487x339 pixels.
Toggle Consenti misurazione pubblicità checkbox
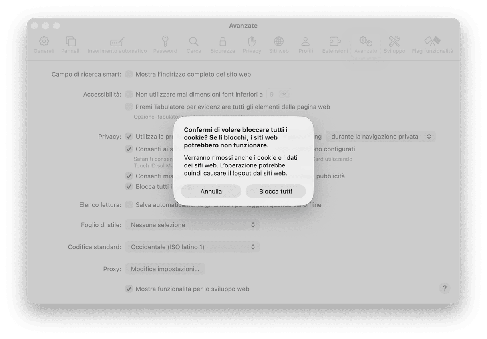click(x=129, y=176)
